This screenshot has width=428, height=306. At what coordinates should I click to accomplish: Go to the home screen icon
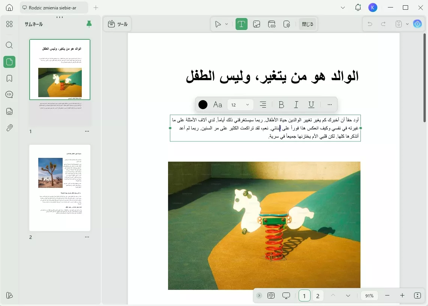pos(9,7)
